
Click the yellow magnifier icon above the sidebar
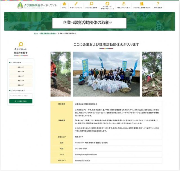tap(21, 44)
